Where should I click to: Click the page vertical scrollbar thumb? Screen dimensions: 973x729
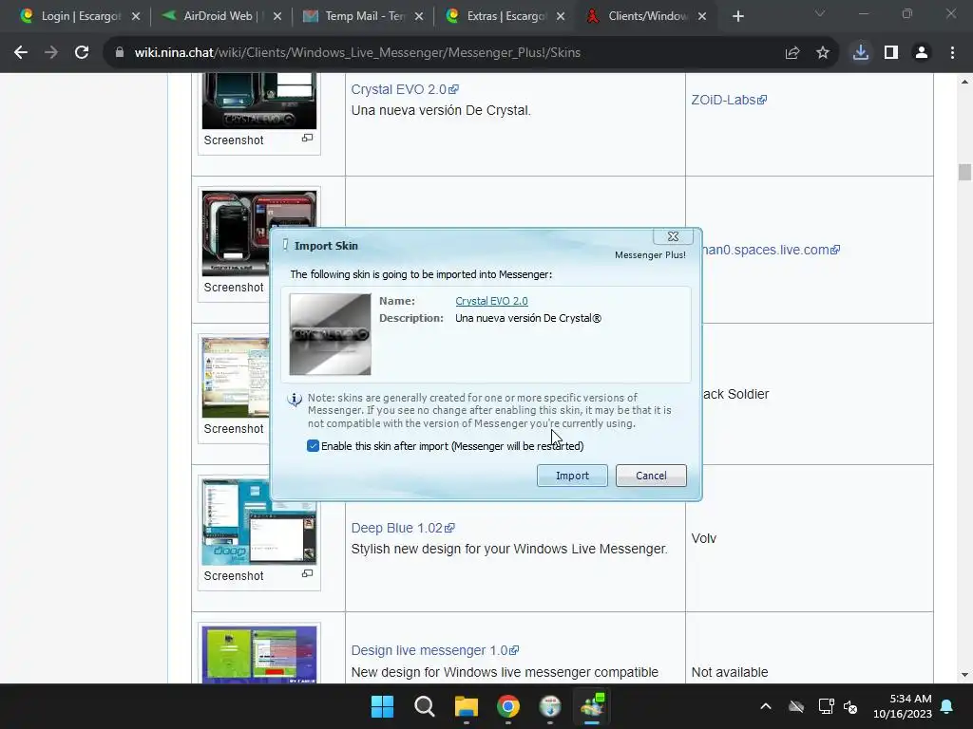[964, 172]
